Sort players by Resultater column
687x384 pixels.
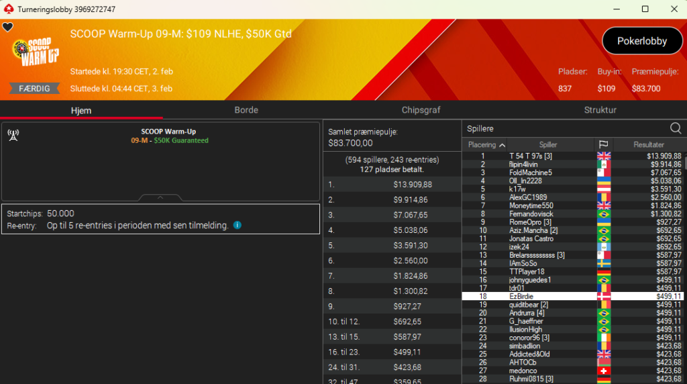pyautogui.click(x=648, y=144)
